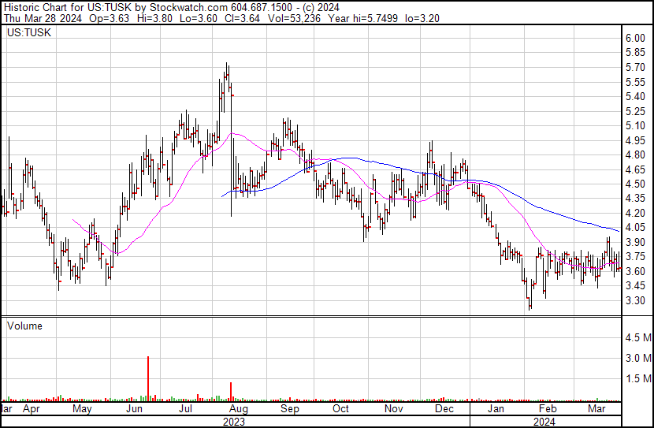Click the 1.5 M volume axis label

tap(637, 379)
